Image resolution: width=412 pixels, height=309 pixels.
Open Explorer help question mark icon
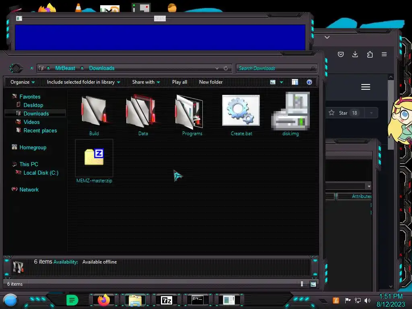tap(309, 82)
